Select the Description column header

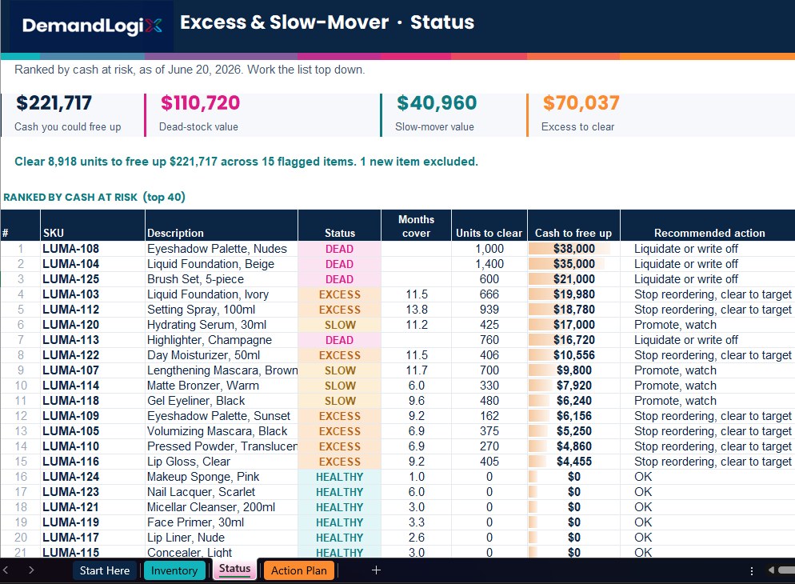(x=222, y=226)
